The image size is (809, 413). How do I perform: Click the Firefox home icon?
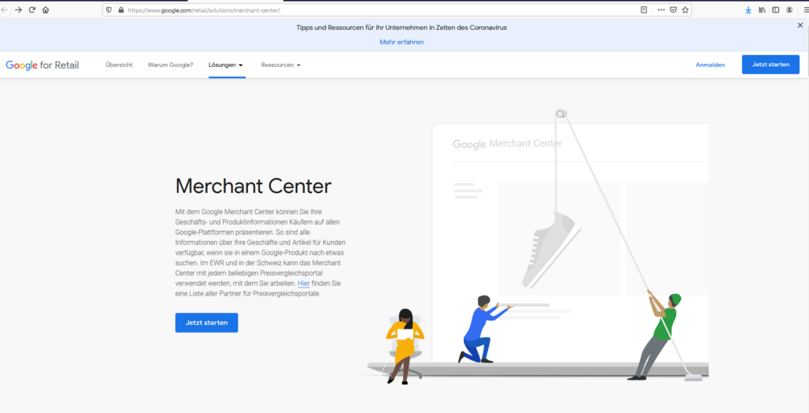pyautogui.click(x=45, y=10)
